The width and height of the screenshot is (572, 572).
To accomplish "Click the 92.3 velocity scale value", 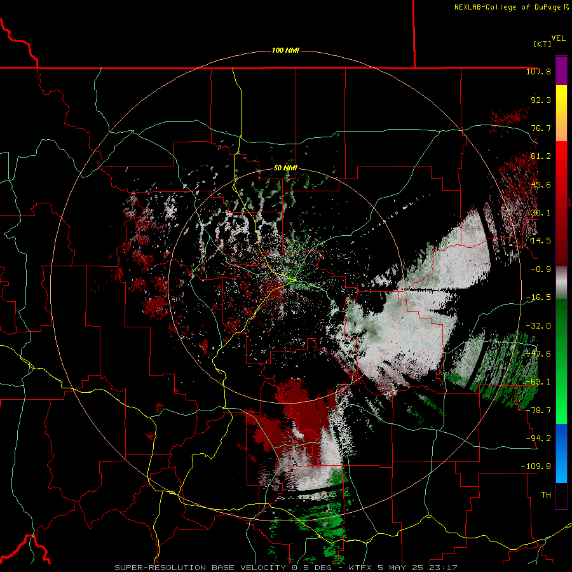I will pyautogui.click(x=541, y=100).
